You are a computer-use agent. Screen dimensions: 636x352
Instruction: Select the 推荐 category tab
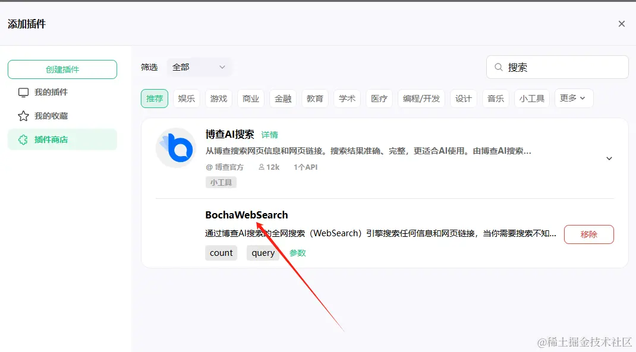155,99
